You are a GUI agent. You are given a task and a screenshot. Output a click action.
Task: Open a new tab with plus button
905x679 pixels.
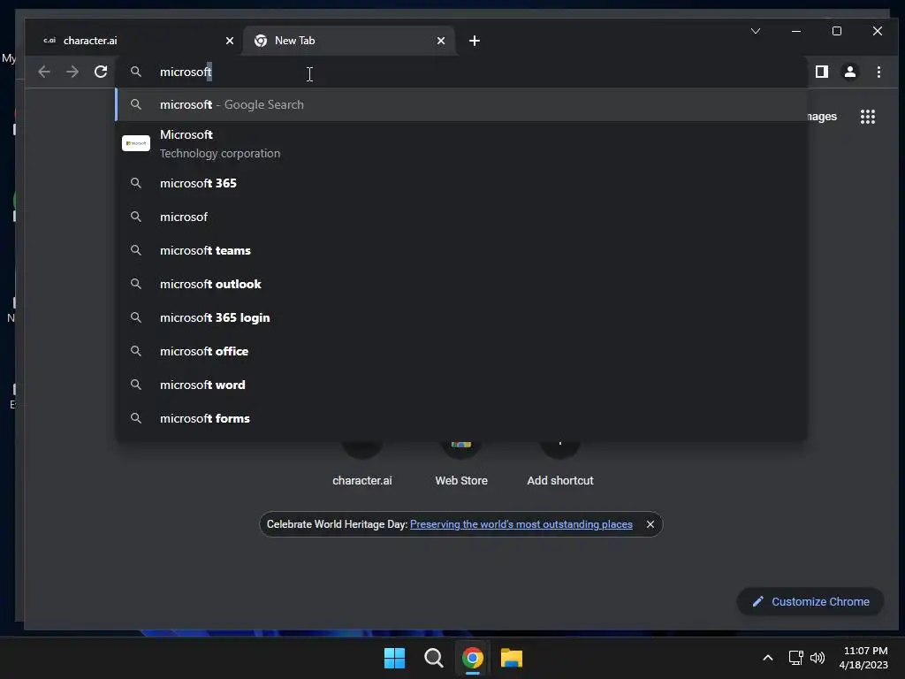click(475, 41)
